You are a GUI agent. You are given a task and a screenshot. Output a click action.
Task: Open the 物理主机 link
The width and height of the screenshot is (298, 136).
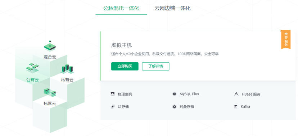(x=125, y=94)
